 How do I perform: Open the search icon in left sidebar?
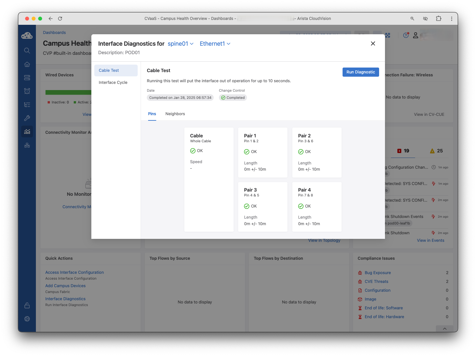tap(27, 51)
